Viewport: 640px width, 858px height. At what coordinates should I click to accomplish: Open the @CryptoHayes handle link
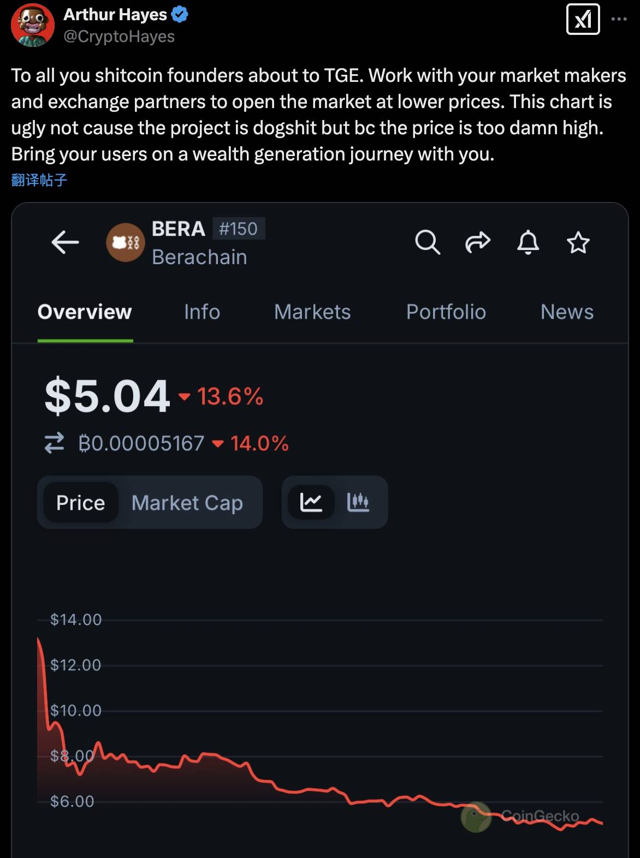[x=119, y=37]
